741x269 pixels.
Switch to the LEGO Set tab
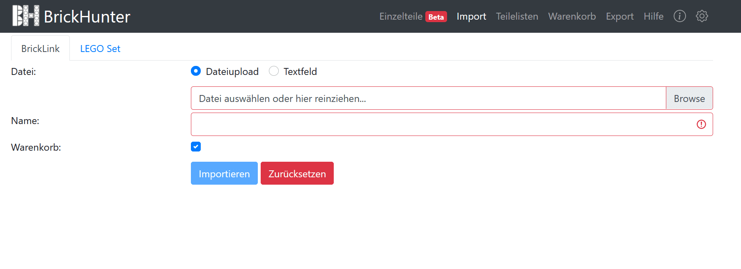[x=100, y=48]
